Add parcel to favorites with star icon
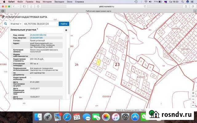This screenshot has width=197, height=123. (x=66, y=30)
